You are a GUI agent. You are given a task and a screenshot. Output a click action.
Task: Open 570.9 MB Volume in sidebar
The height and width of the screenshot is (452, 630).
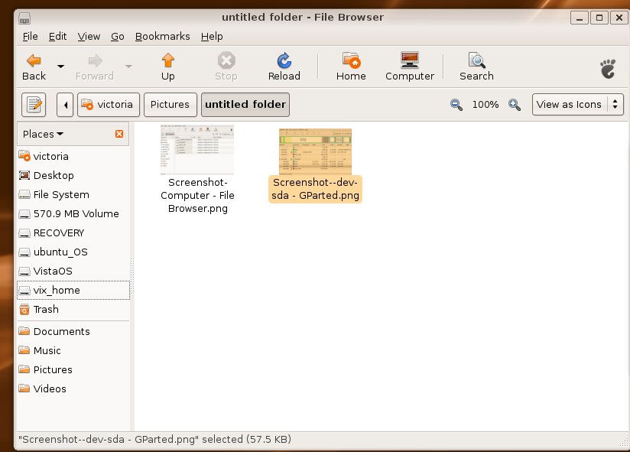click(73, 213)
